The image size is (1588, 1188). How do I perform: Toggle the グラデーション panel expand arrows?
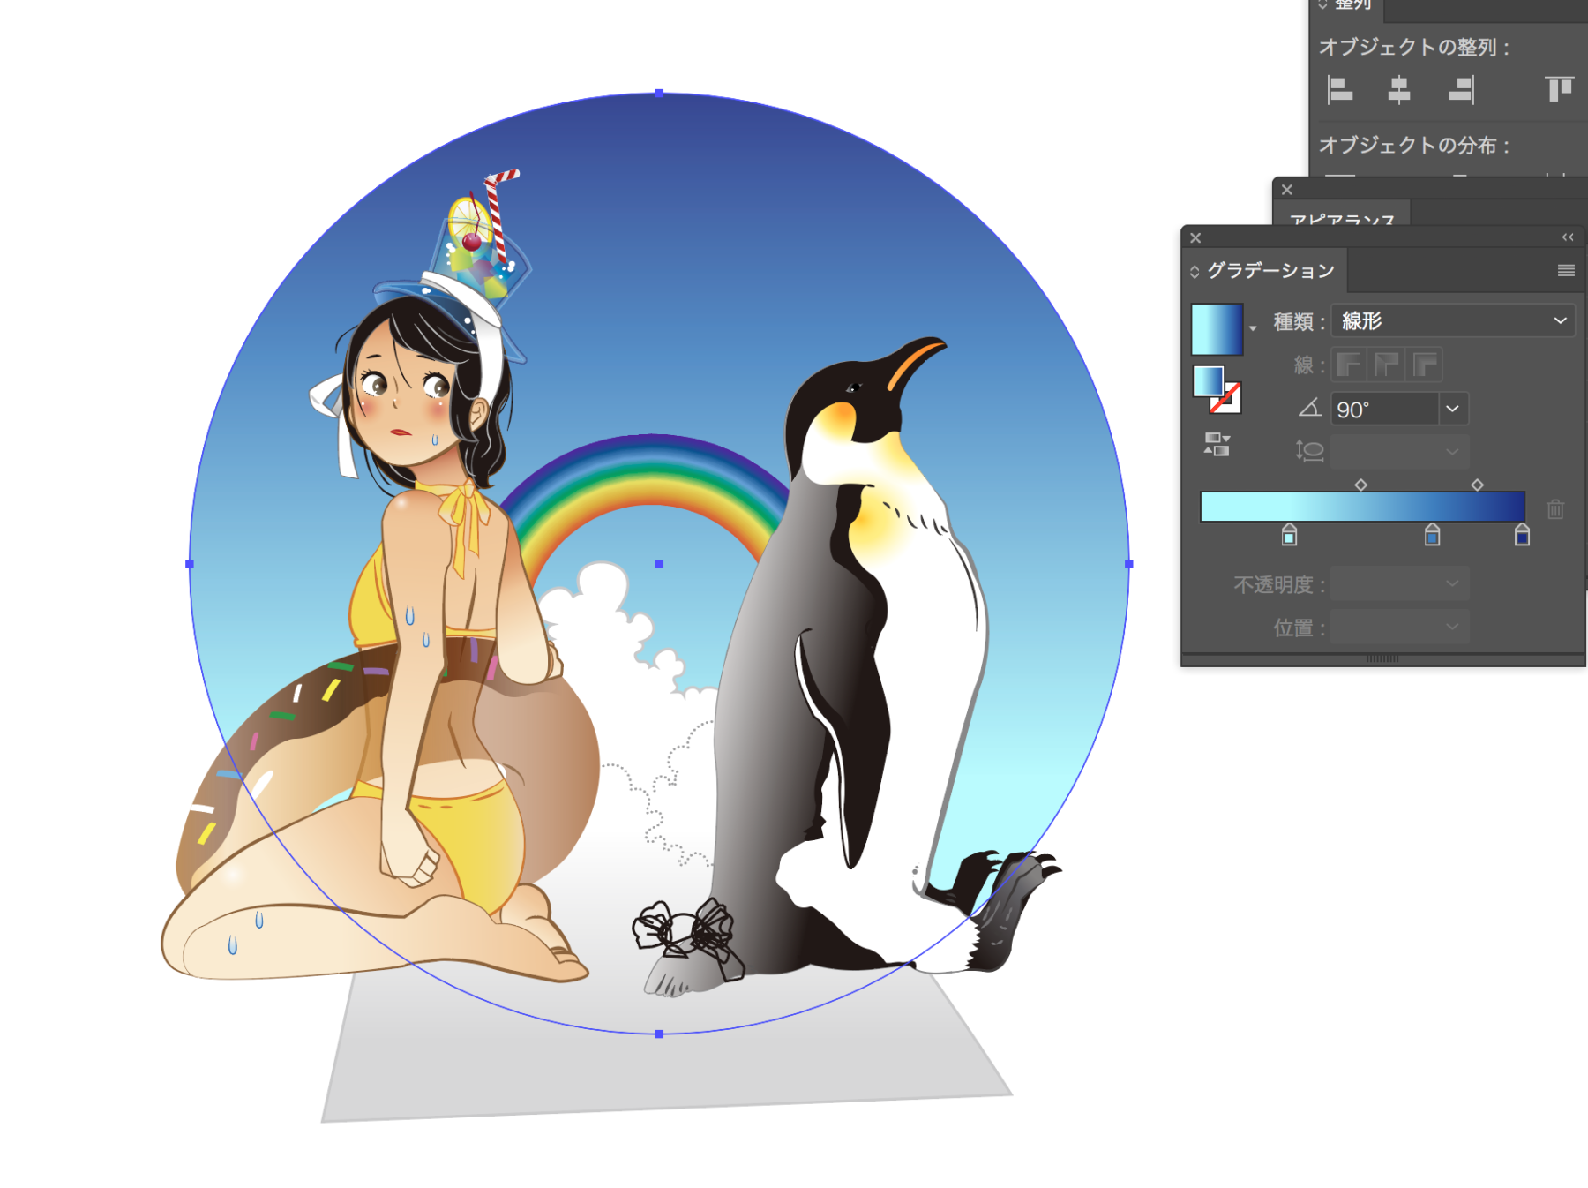click(1195, 271)
